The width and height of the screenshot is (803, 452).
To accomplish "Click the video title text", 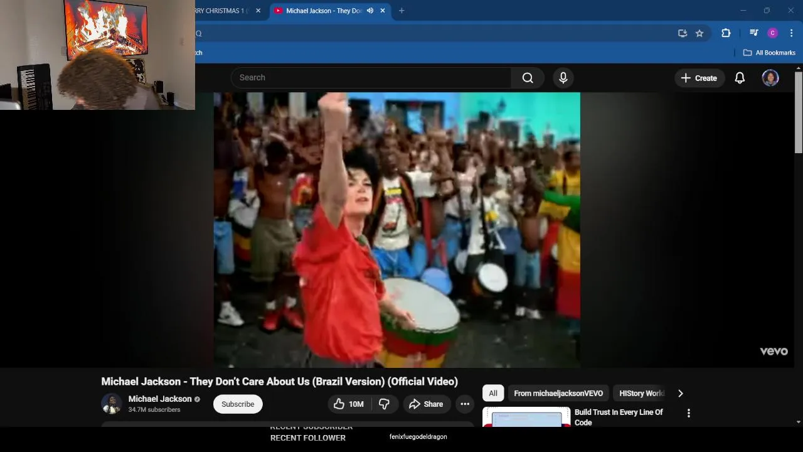I will pyautogui.click(x=279, y=382).
